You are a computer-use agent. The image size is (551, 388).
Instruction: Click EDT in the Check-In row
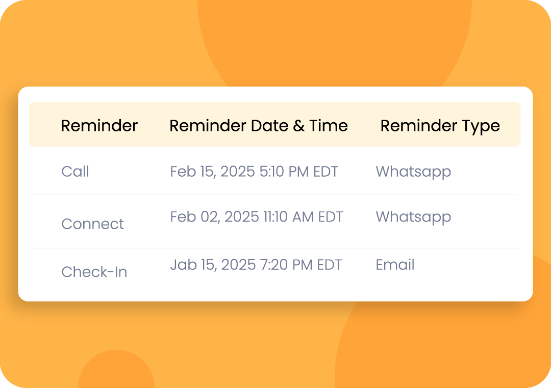pyautogui.click(x=329, y=265)
